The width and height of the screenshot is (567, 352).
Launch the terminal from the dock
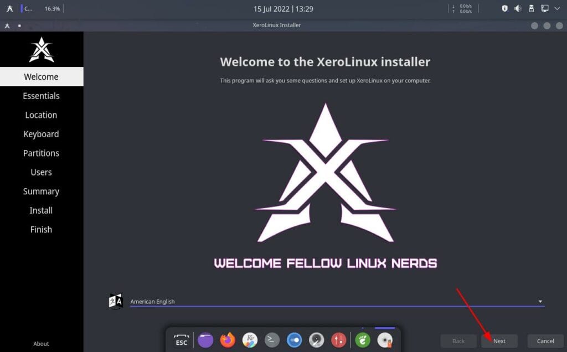tap(272, 340)
